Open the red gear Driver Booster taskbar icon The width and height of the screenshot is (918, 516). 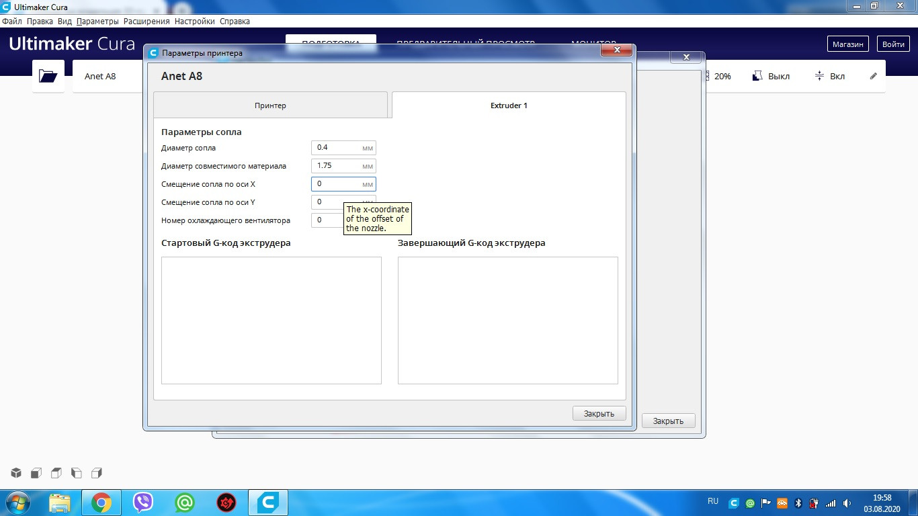tap(226, 502)
